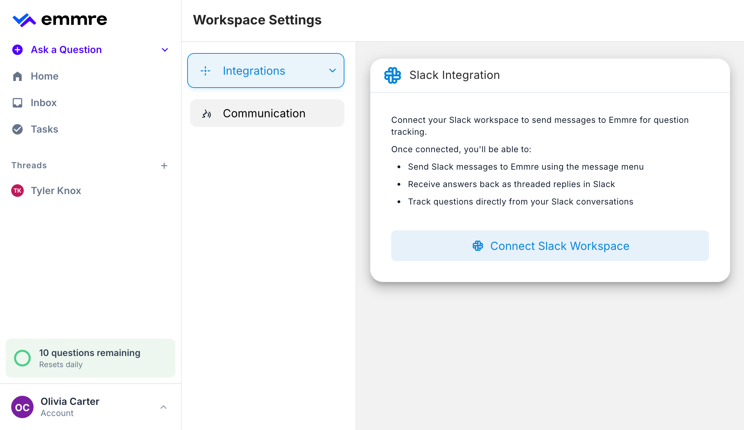This screenshot has height=430, width=744.
Task: Open the Olivia Carter account chevron
Action: coord(163,407)
